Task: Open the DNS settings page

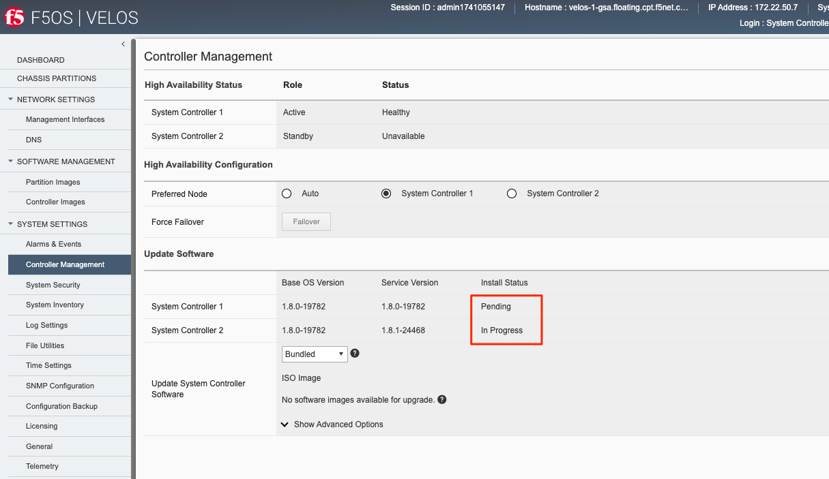Action: [x=34, y=140]
